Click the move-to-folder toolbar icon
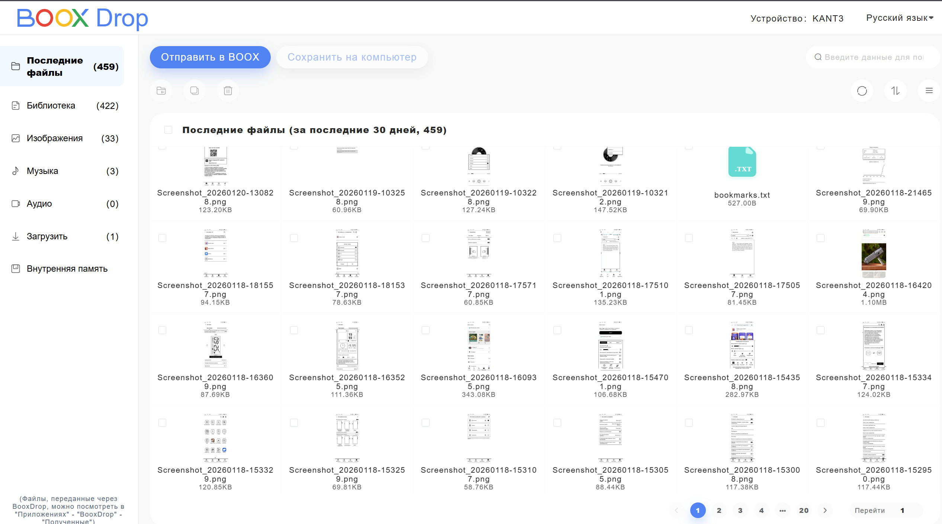The image size is (942, 524). click(x=161, y=91)
